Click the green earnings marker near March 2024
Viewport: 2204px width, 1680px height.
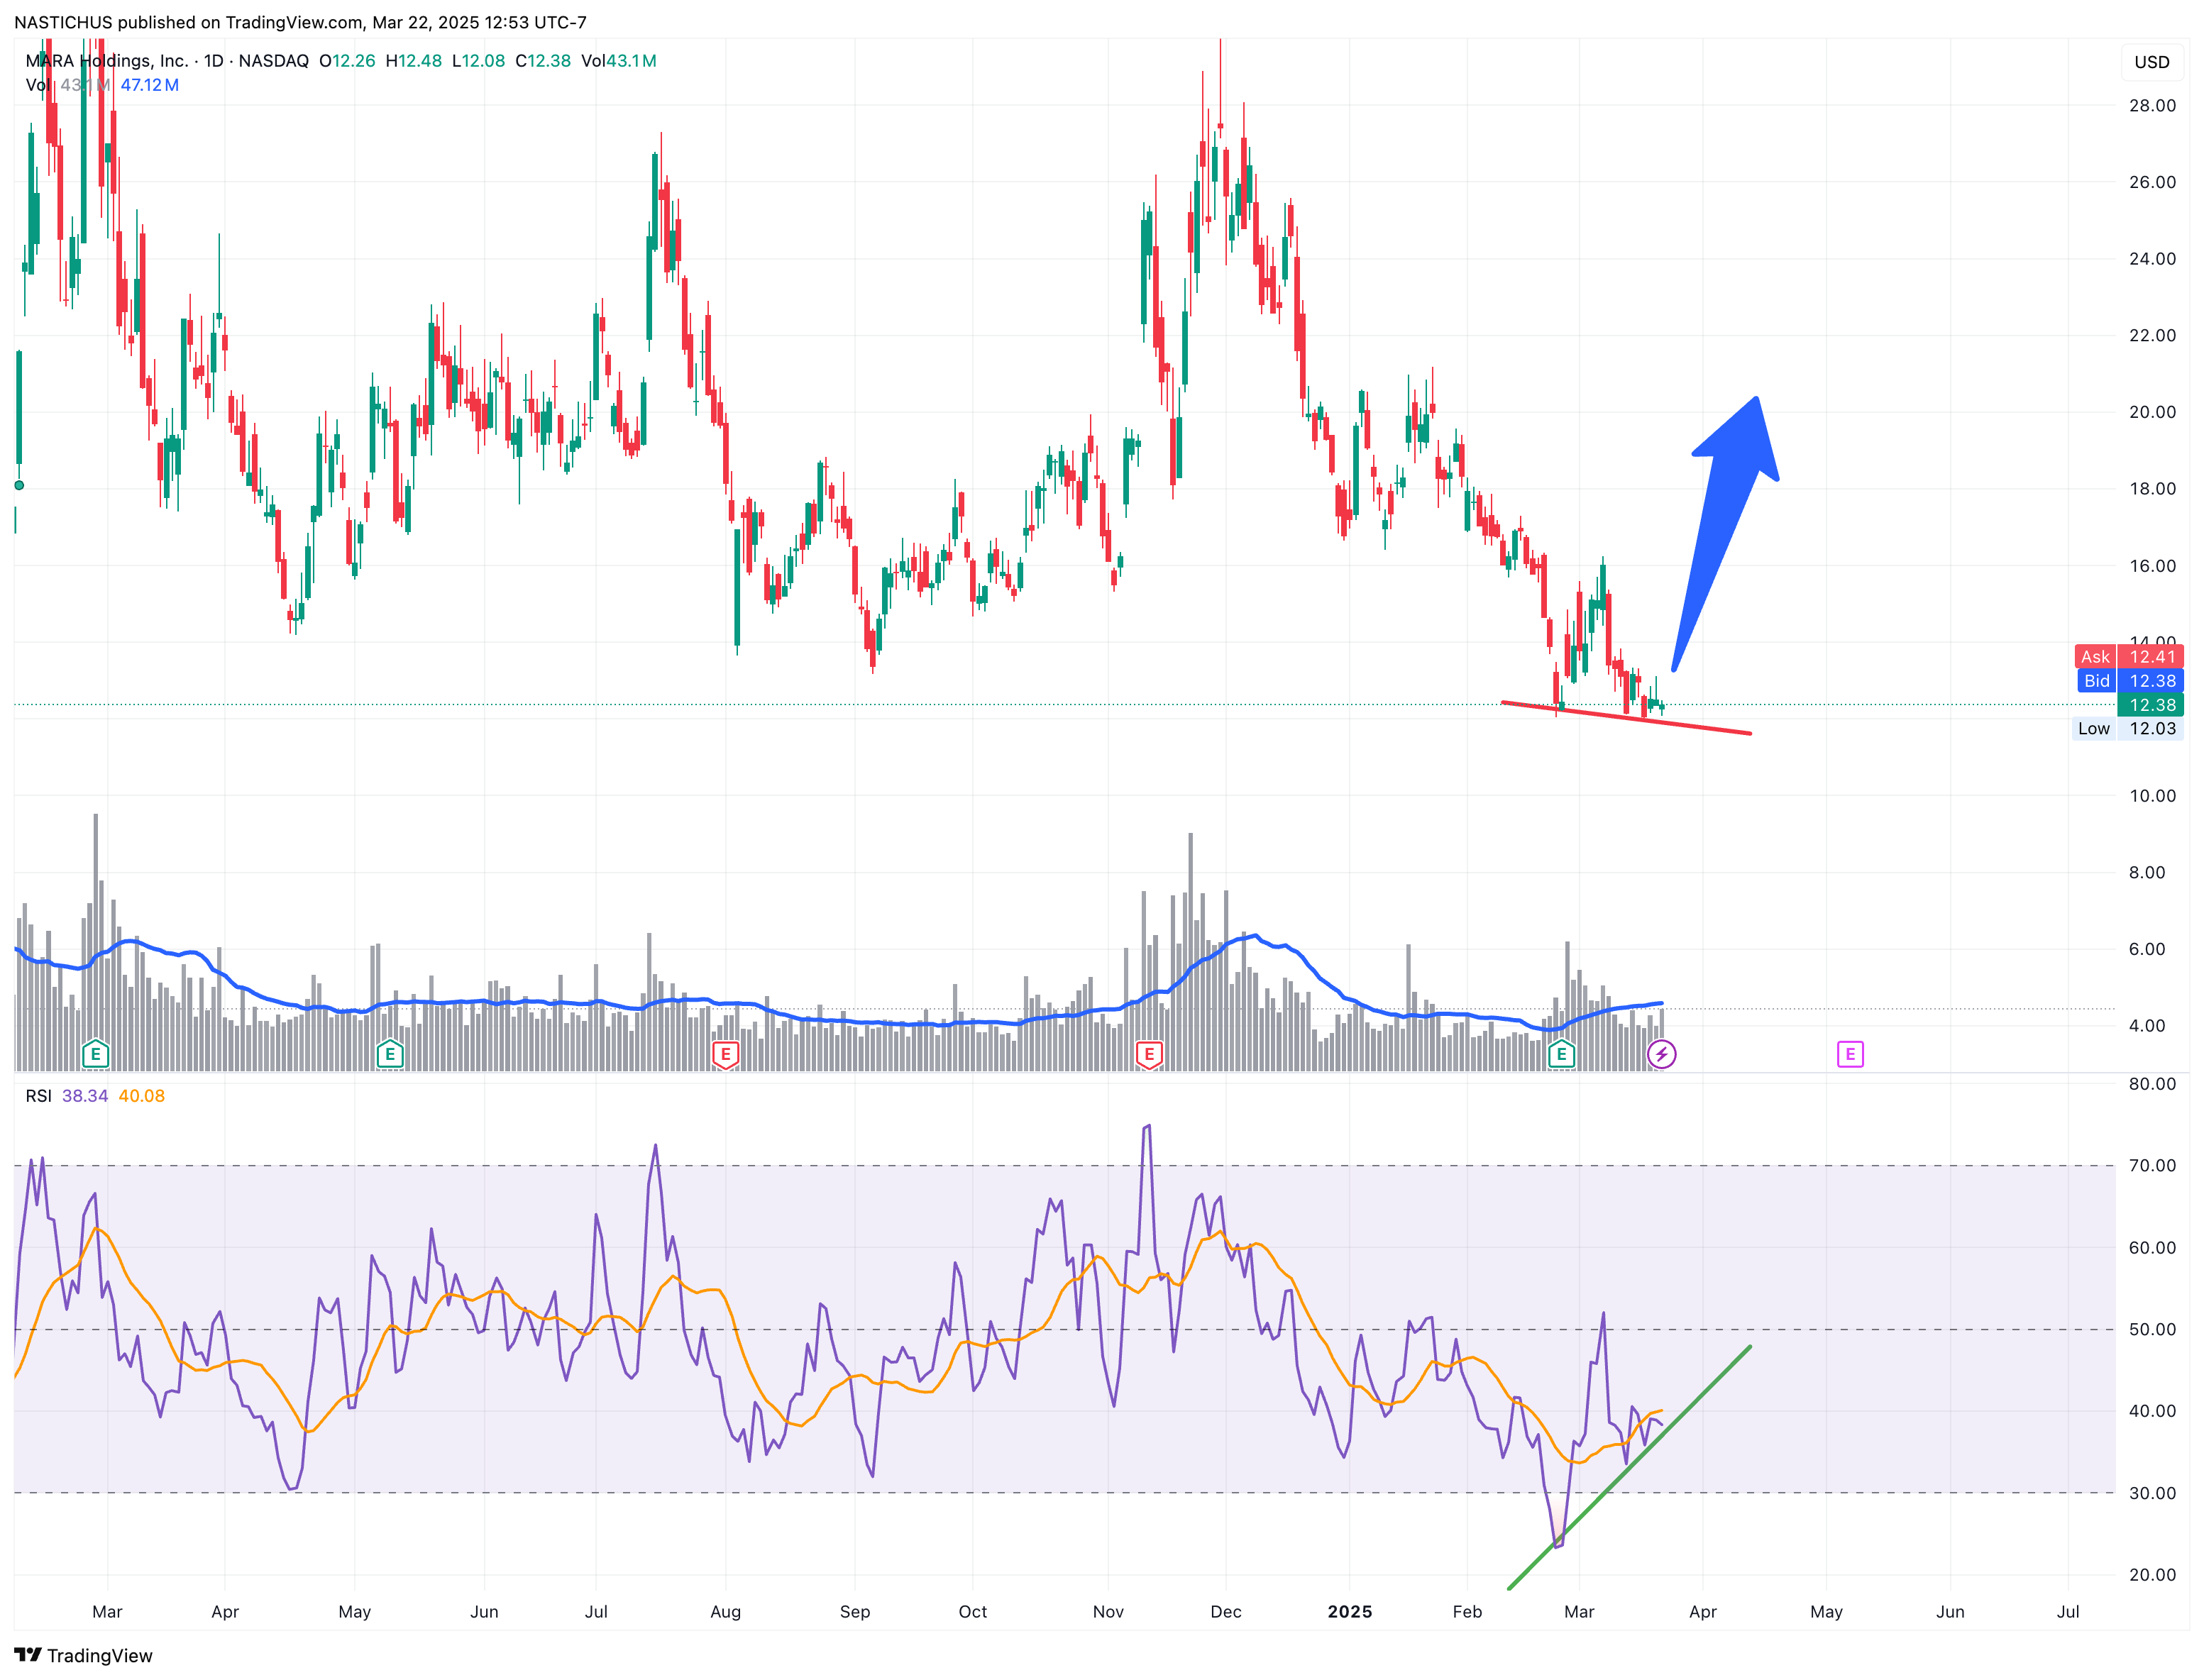pos(95,1054)
